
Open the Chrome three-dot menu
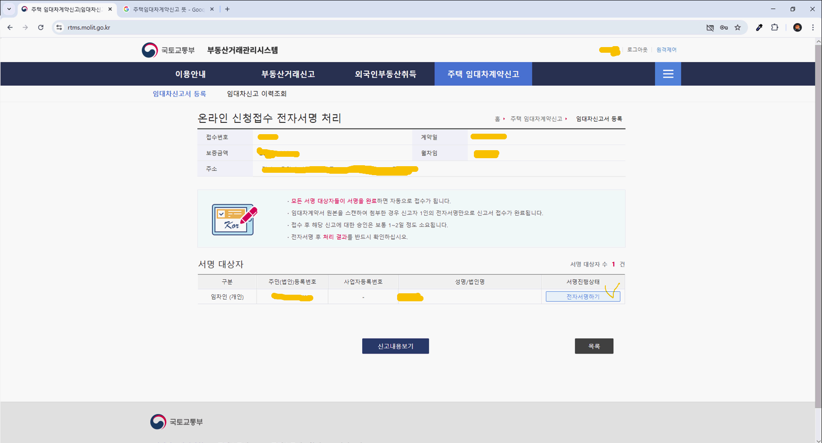pos(812,27)
